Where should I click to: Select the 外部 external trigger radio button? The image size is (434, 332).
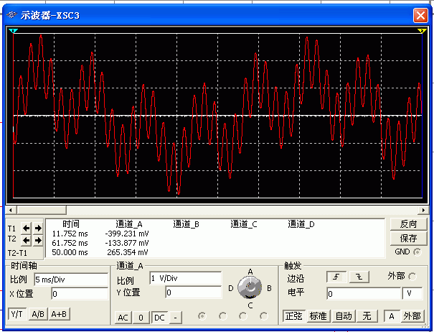point(413,277)
